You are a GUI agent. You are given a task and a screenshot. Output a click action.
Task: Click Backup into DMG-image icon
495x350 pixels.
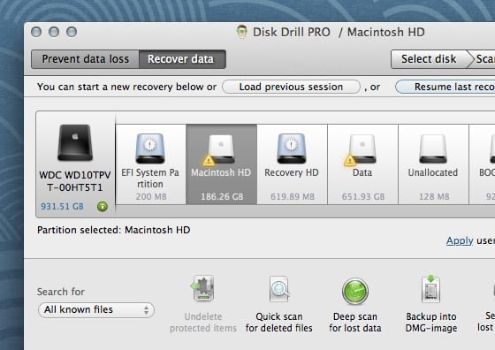(x=430, y=288)
